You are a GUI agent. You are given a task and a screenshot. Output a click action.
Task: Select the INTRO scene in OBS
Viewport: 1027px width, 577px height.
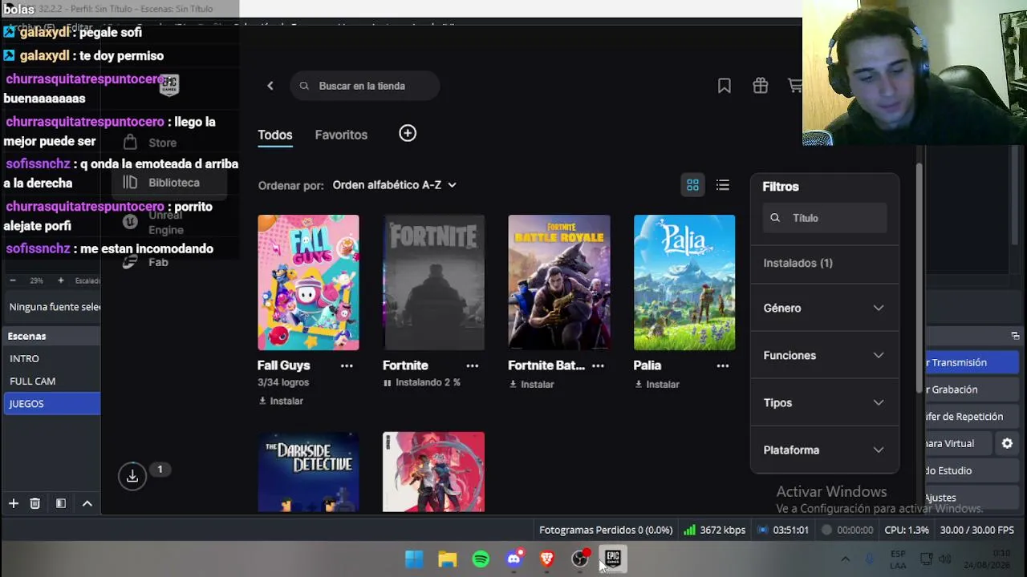coord(51,358)
